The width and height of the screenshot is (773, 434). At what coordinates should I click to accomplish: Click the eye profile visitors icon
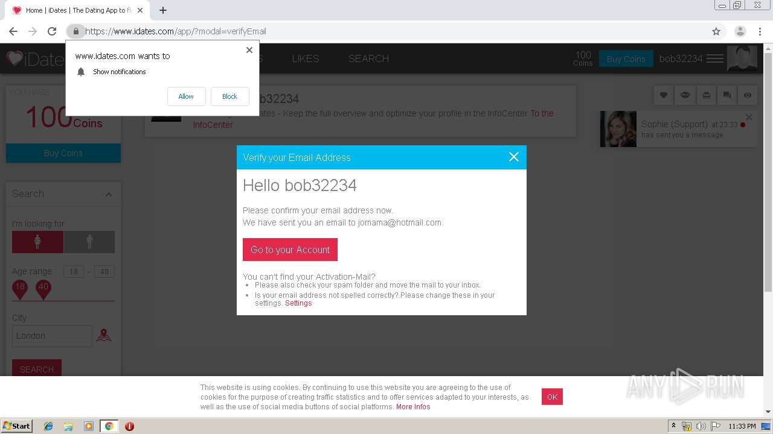click(748, 95)
